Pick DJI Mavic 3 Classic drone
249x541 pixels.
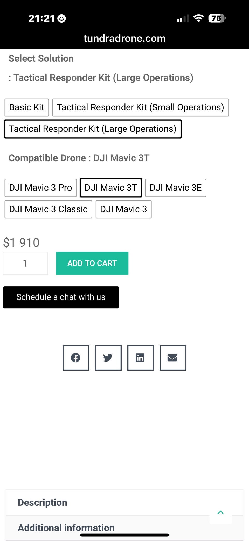(x=48, y=209)
